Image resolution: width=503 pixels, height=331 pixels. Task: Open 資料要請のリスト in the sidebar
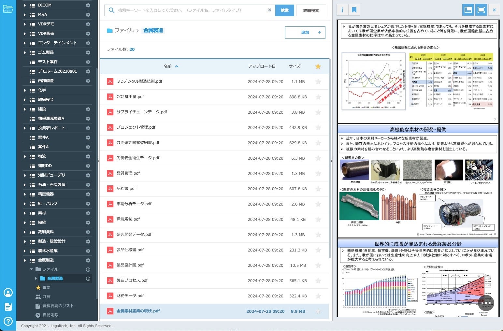pyautogui.click(x=58, y=306)
